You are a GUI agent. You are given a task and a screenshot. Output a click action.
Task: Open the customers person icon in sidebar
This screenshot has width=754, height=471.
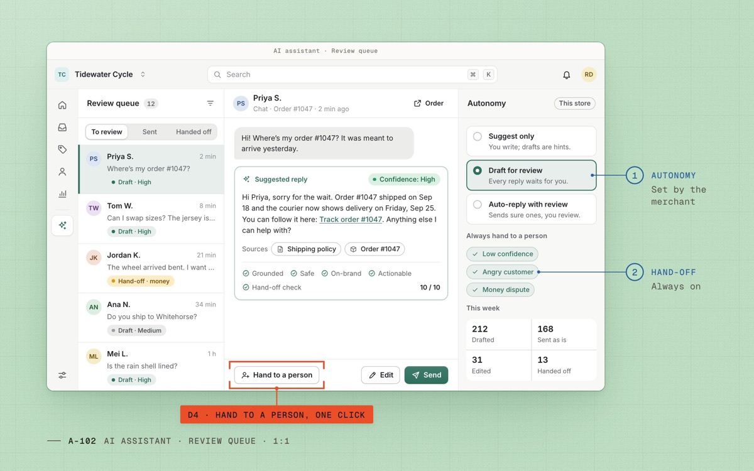pos(62,171)
